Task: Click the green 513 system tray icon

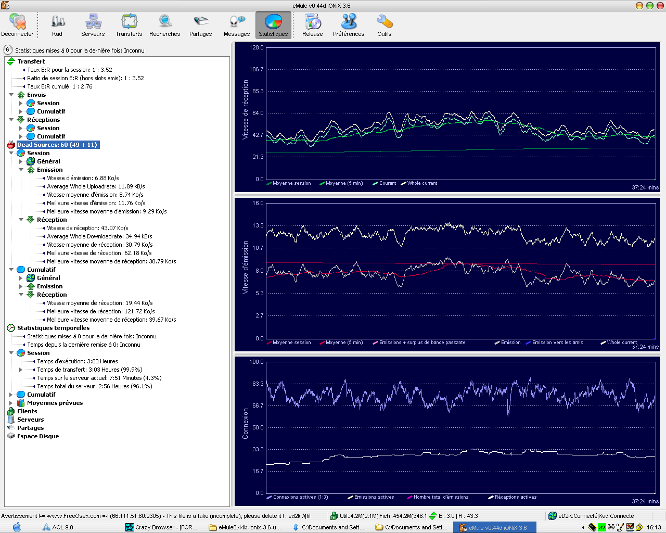Action: click(x=602, y=527)
